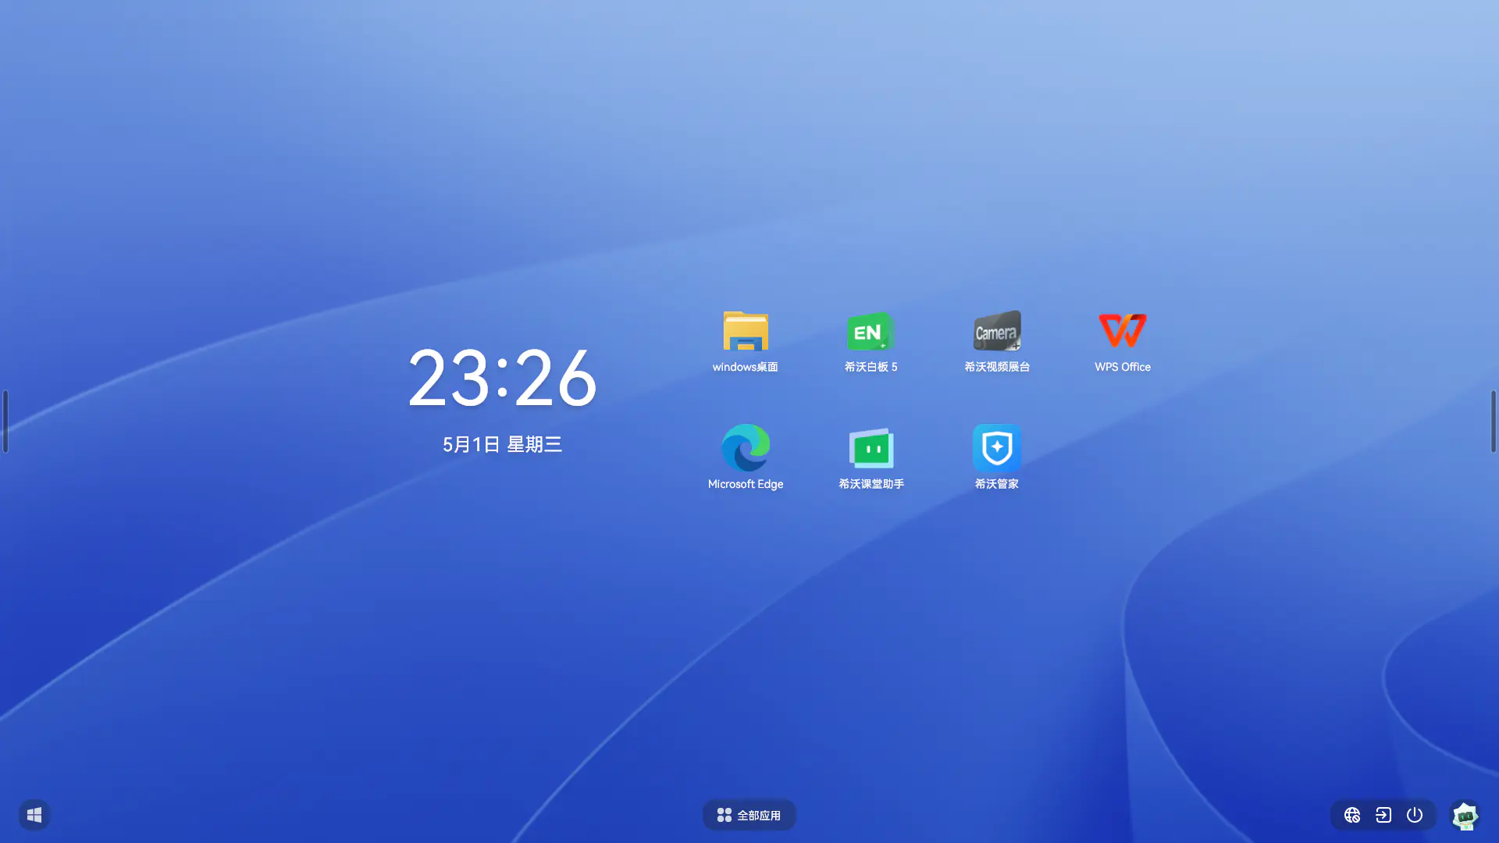The height and width of the screenshot is (843, 1499).
Task: Open the robot mascot assistant avatar
Action: click(1465, 815)
